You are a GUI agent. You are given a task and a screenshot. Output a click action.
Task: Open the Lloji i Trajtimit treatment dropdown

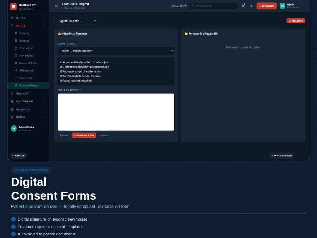tap(116, 51)
